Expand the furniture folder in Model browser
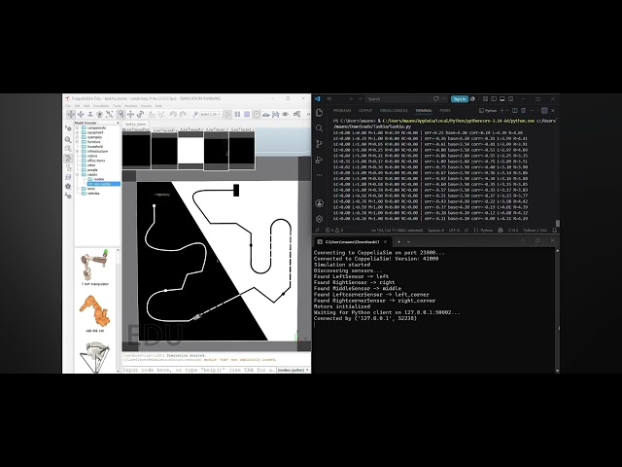The image size is (622, 467). point(78,142)
